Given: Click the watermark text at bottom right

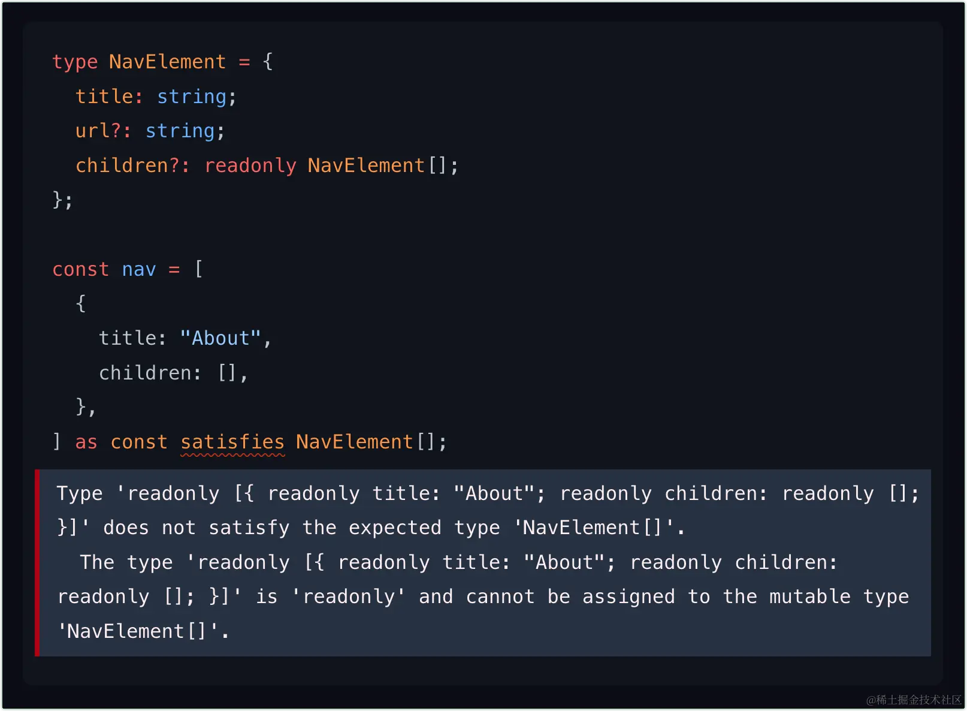Looking at the screenshot, I should [913, 700].
